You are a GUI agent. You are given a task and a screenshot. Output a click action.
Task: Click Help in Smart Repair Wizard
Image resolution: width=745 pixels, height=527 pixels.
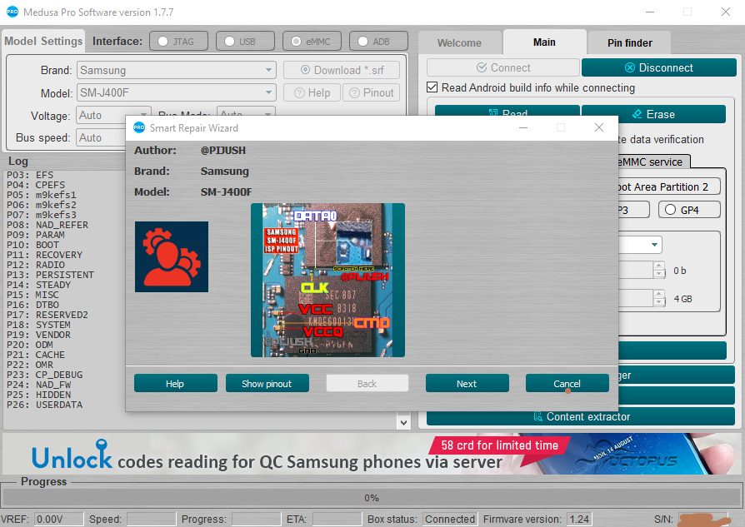[175, 384]
